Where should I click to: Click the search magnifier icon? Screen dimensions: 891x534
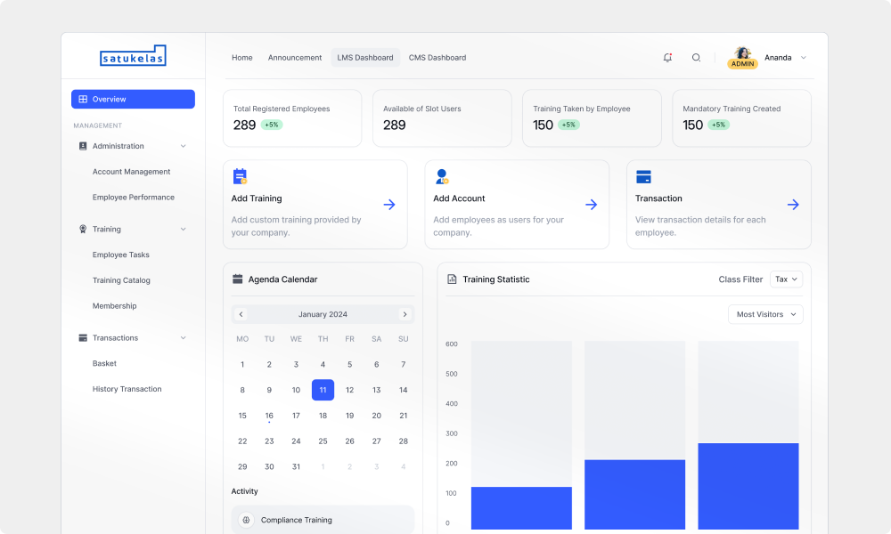pyautogui.click(x=696, y=57)
